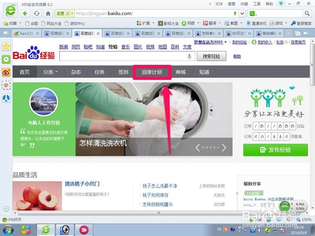
Task: Click the Windows Start button
Action: (x=8, y=230)
